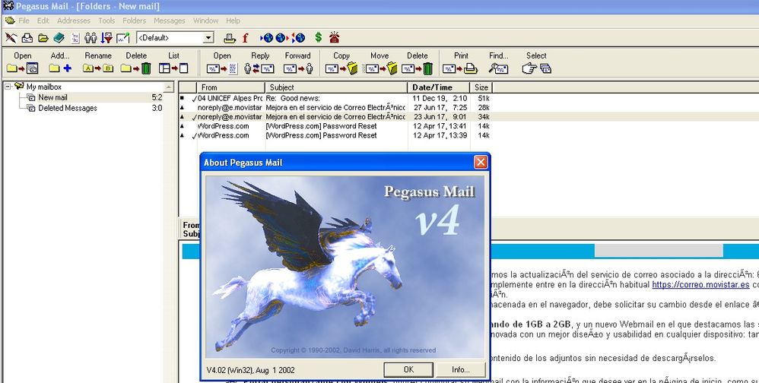This screenshot has width=759, height=383.
Task: Select WordPress Password Reset message at 13:39
Action: [x=336, y=135]
